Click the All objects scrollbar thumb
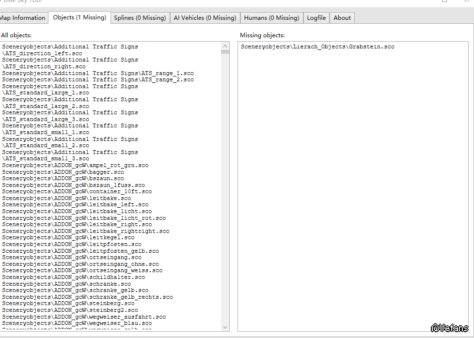The height and width of the screenshot is (338, 474). click(x=225, y=51)
